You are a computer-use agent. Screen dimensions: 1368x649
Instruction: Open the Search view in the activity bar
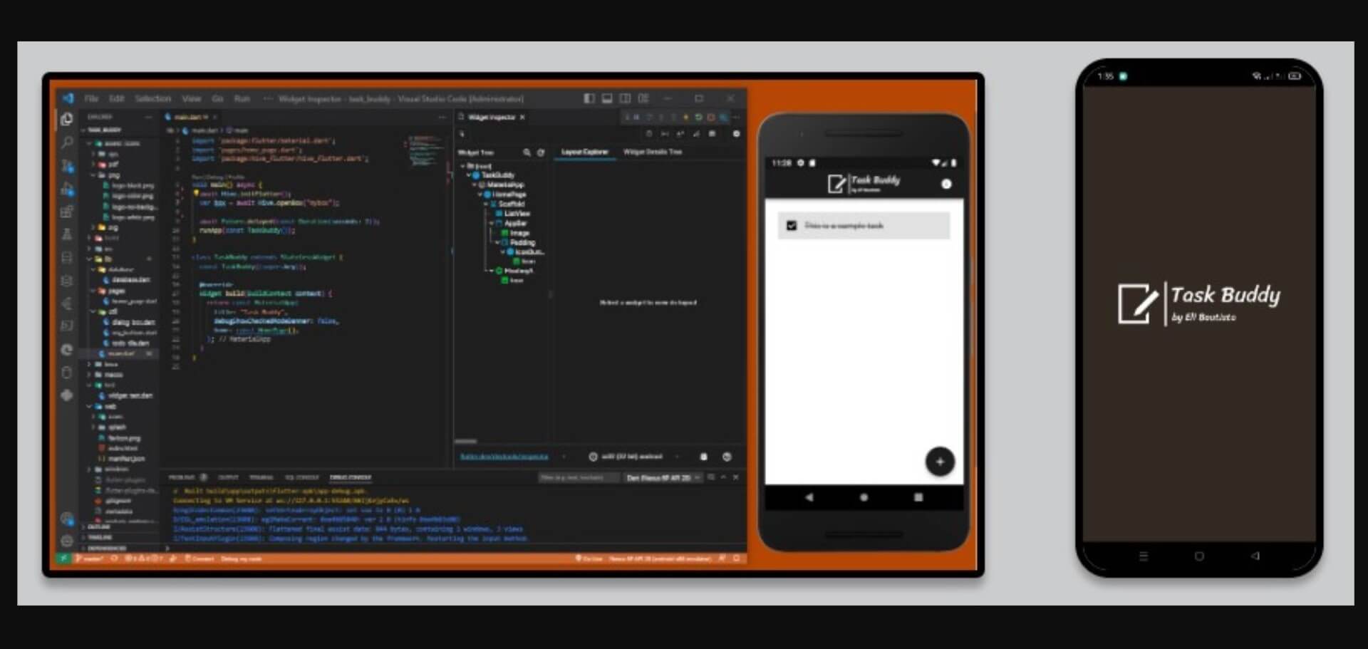click(x=67, y=142)
